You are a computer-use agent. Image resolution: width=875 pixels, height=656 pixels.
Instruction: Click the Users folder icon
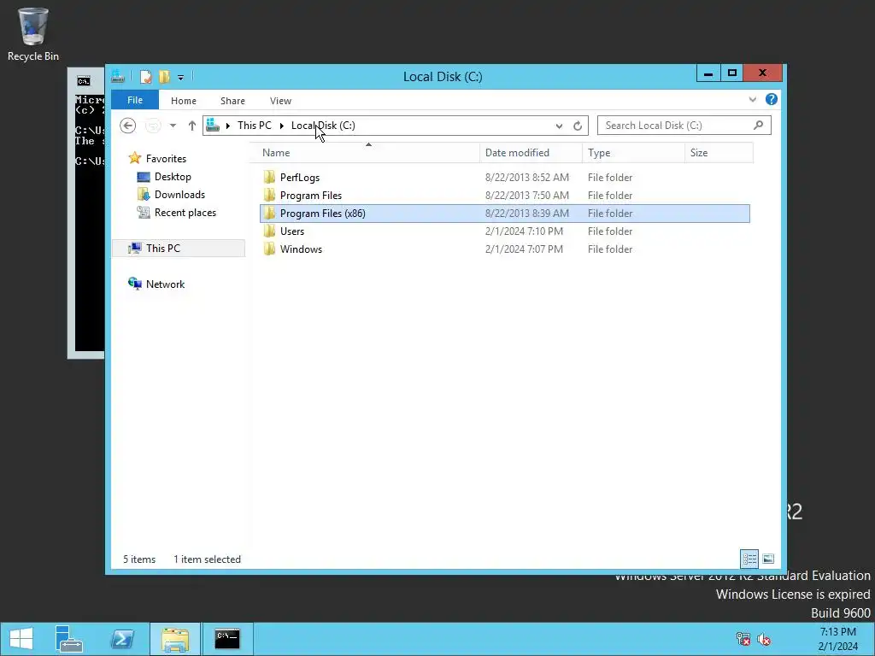(x=269, y=231)
